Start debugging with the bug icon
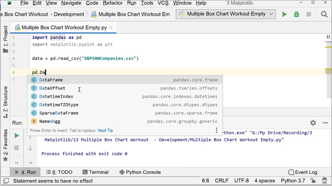This screenshot has width=332, height=186. coord(296,14)
